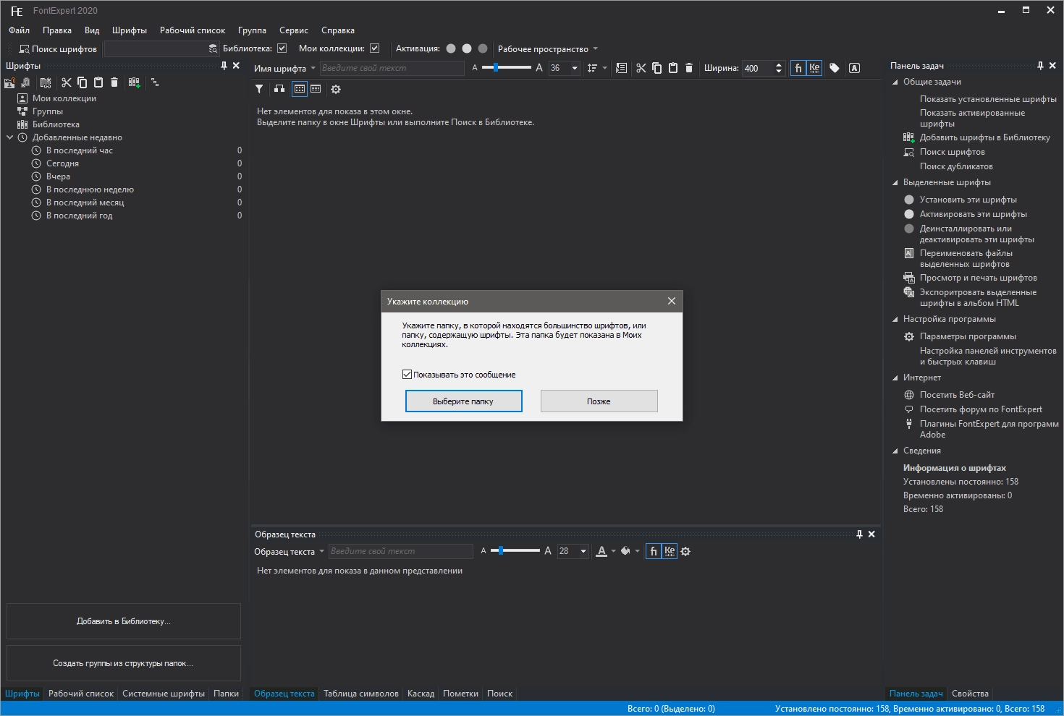Collapse Добавленные недавно tree node
1064x716 pixels.
point(9,137)
